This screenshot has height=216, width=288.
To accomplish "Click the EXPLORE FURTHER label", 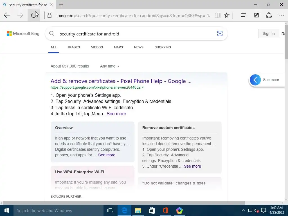I will coord(66,197).
